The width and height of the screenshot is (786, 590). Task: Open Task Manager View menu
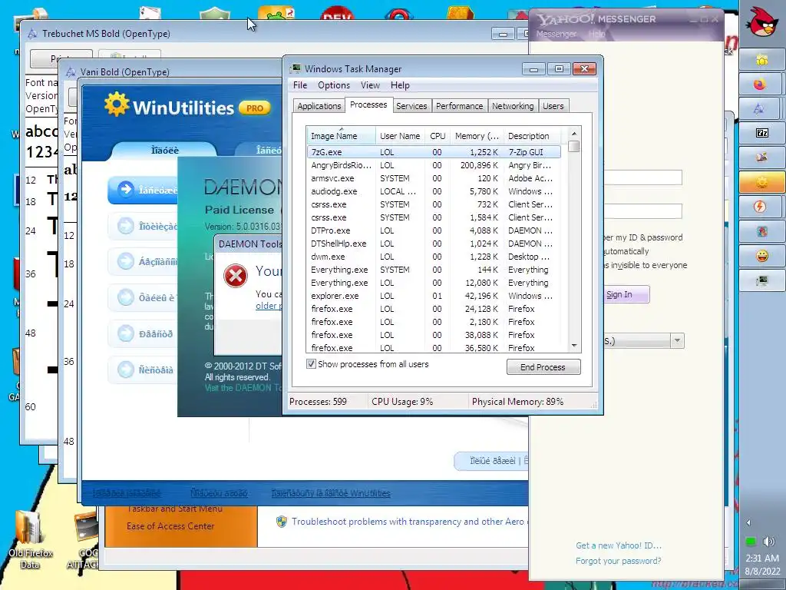pyautogui.click(x=370, y=85)
